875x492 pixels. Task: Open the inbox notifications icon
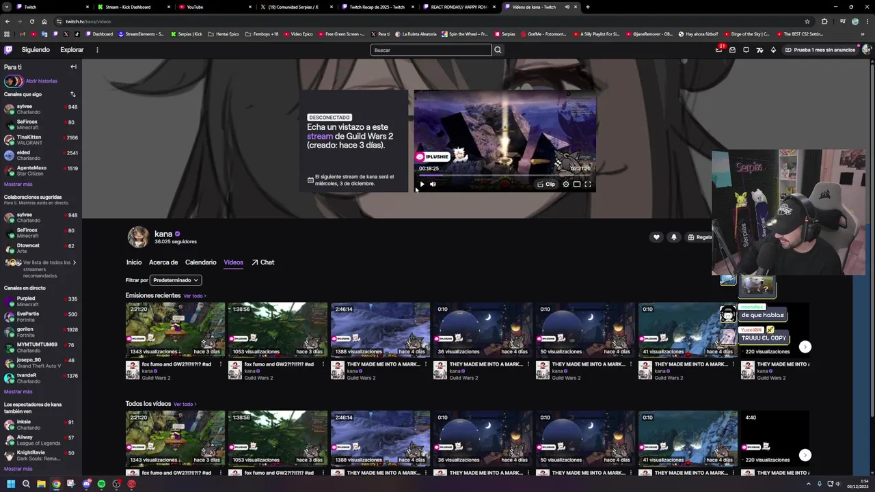[x=732, y=50]
